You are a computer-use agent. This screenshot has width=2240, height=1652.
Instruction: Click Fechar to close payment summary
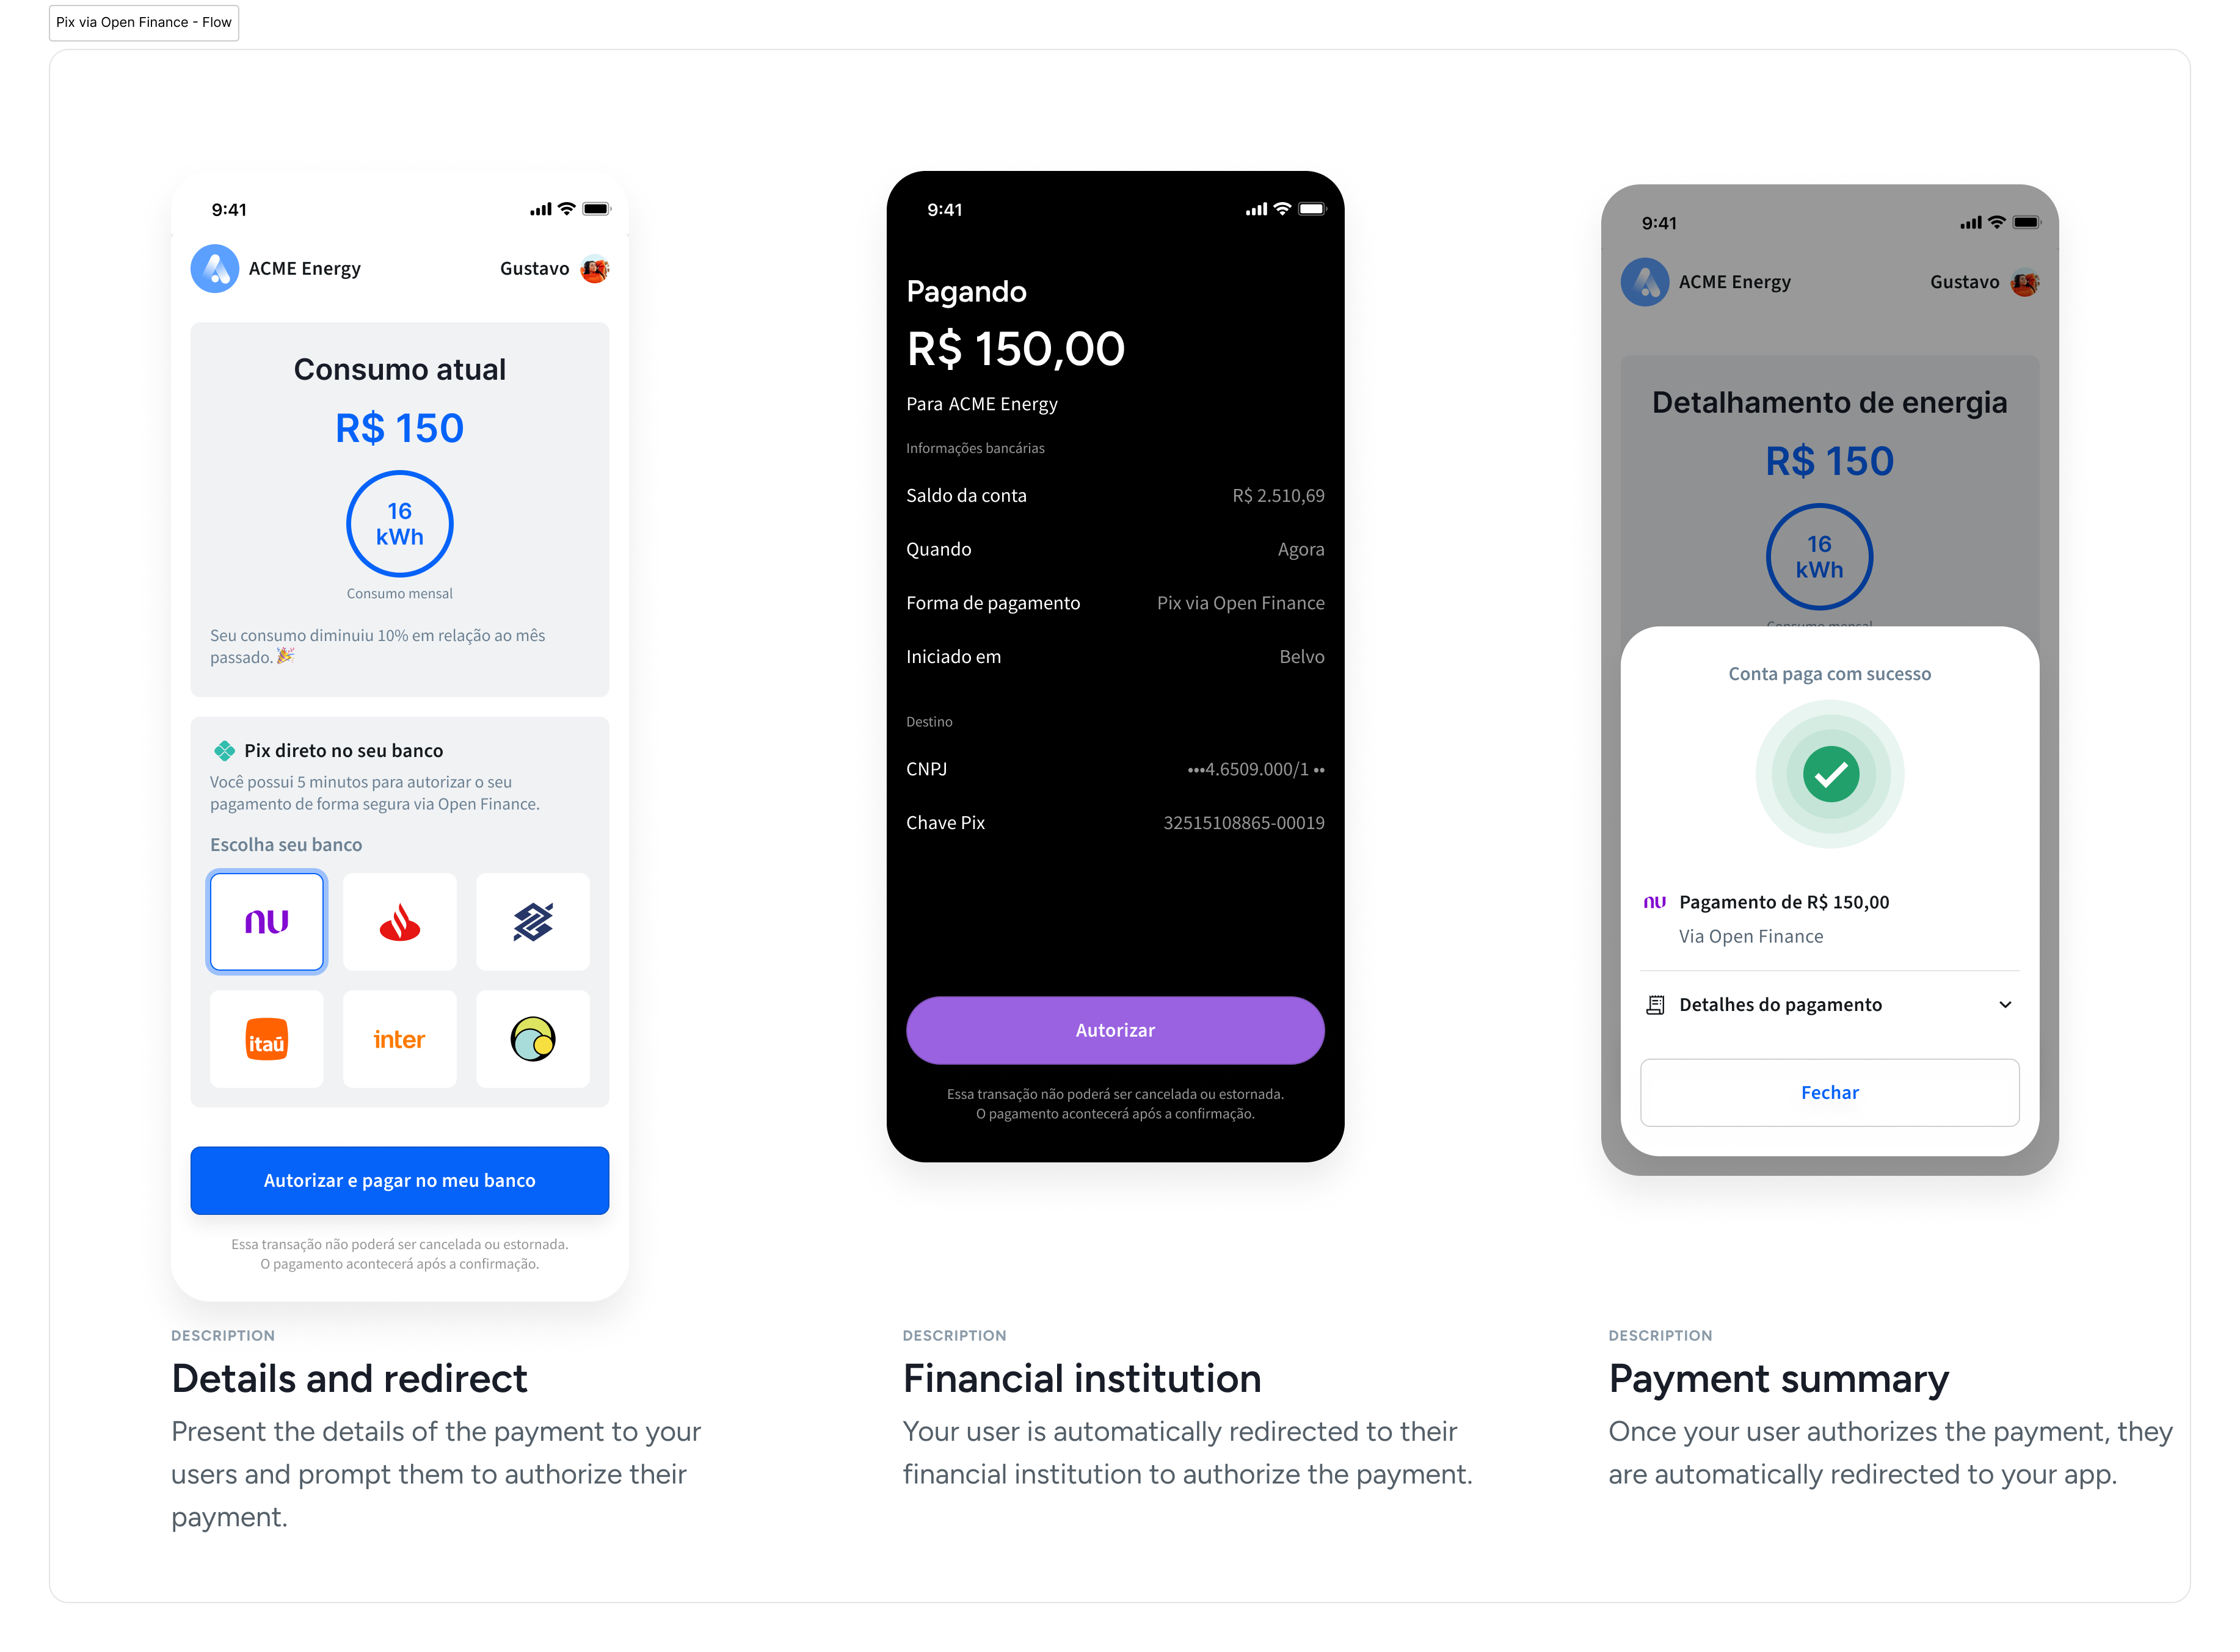coord(1830,1092)
